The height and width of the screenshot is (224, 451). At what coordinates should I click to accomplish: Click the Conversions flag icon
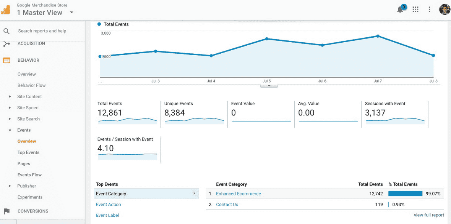point(6,211)
